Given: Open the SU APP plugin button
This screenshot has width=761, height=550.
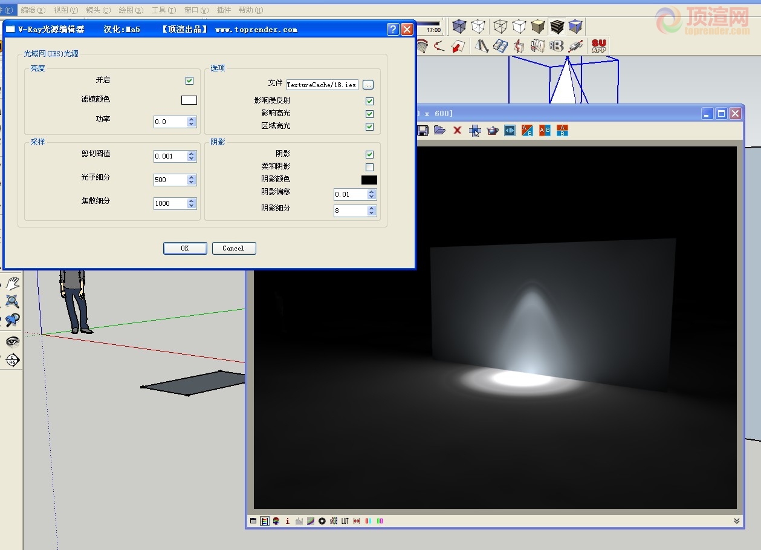Looking at the screenshot, I should pos(598,46).
